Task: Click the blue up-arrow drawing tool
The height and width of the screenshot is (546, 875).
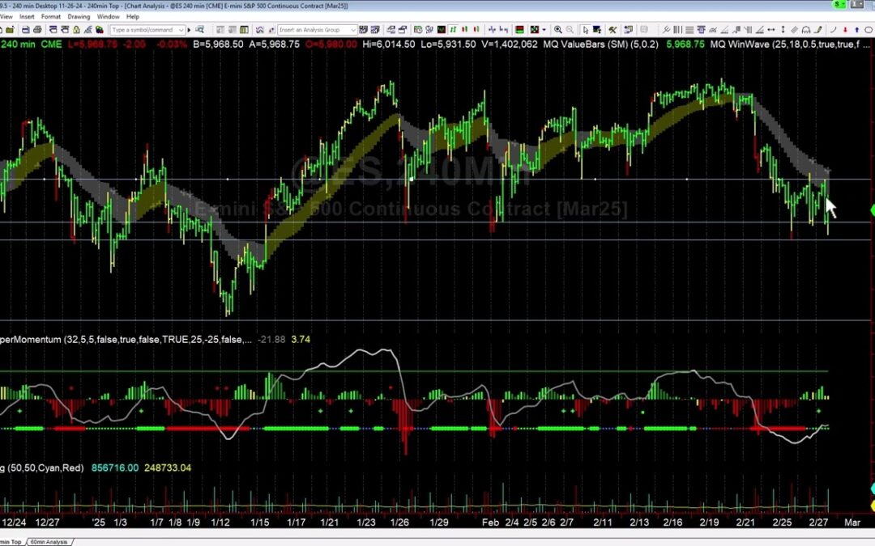Action: click(857, 29)
